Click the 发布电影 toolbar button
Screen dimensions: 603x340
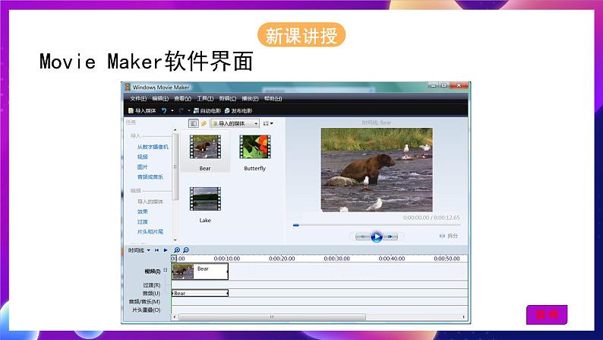point(238,111)
